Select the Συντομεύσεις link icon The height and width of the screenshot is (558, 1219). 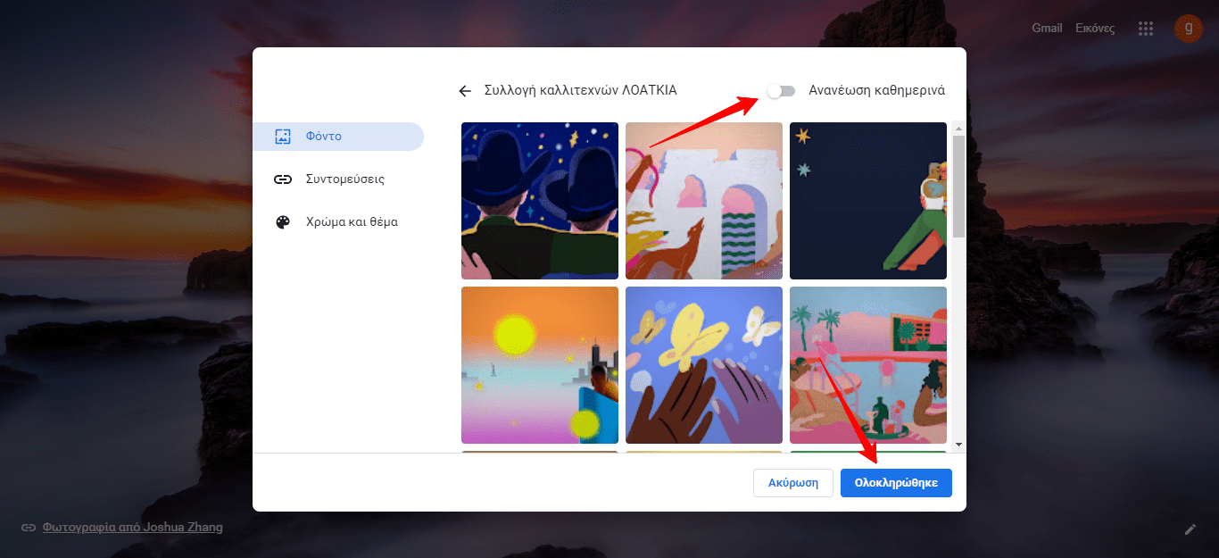pyautogui.click(x=283, y=179)
